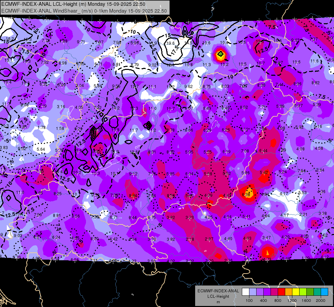Click the 'LCL-Height' legend title text
The image size is (334, 307).
pos(218,296)
